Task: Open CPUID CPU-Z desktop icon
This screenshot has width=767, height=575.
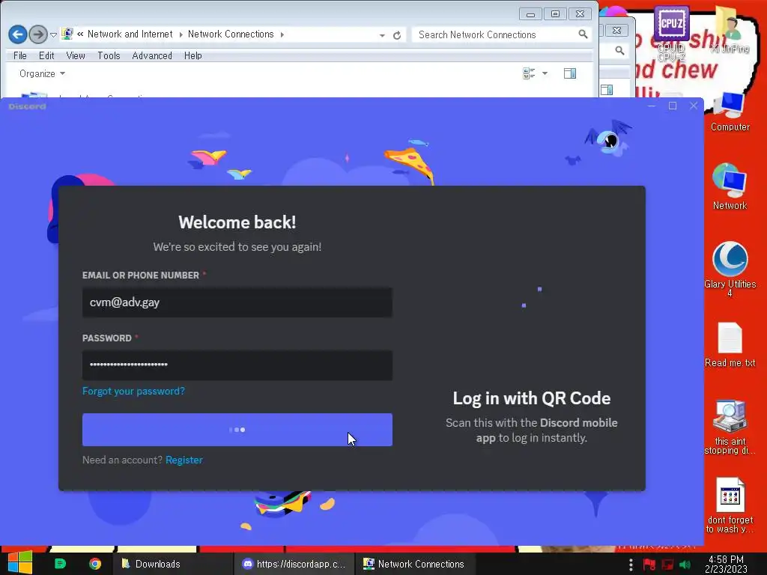Action: [671, 33]
